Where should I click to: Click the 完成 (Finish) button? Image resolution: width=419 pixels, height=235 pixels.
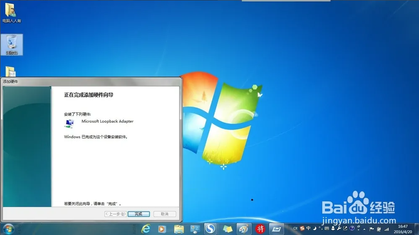coord(139,214)
